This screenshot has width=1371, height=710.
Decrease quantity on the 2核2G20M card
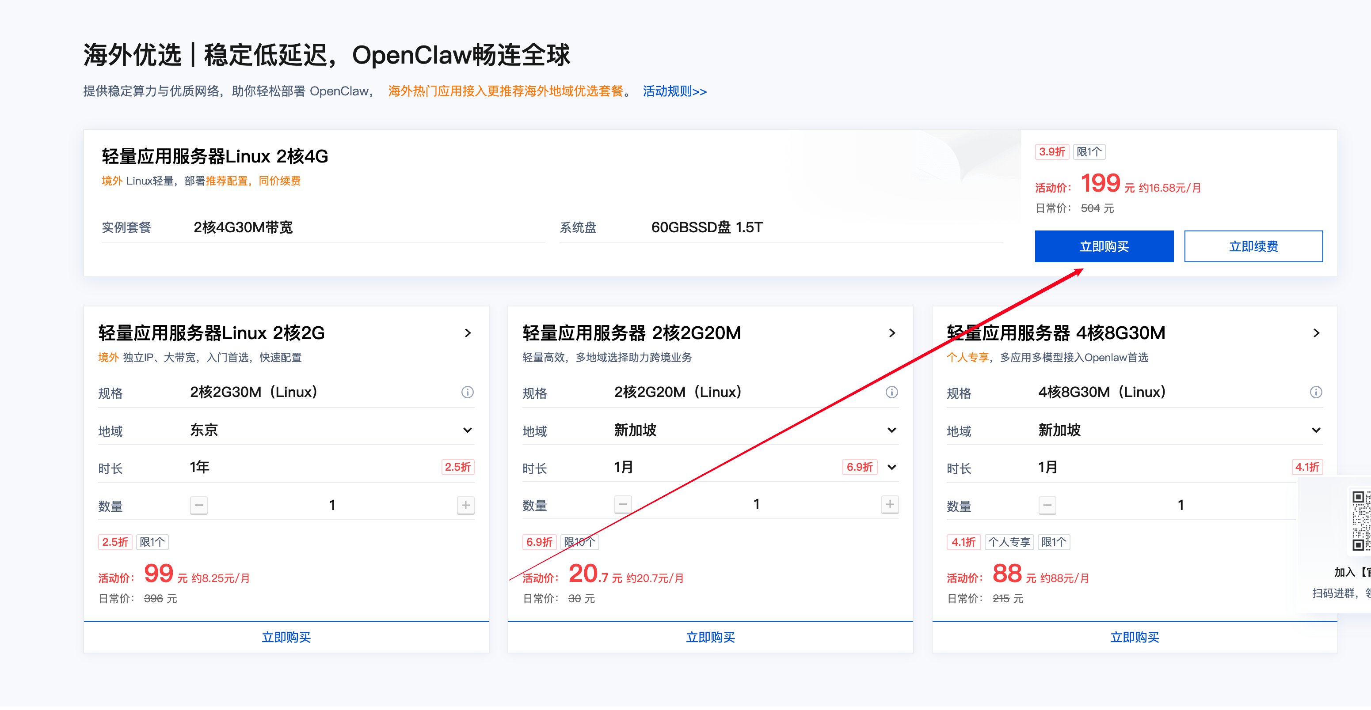point(623,504)
